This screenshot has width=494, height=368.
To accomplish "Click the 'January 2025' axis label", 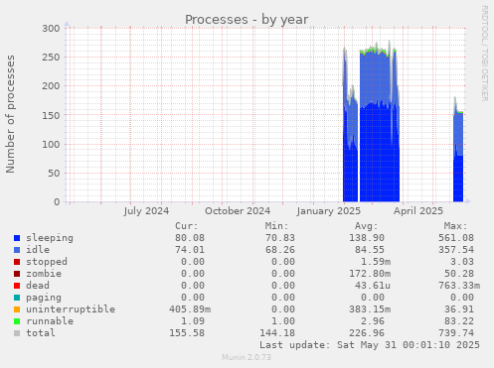I will pos(329,211).
